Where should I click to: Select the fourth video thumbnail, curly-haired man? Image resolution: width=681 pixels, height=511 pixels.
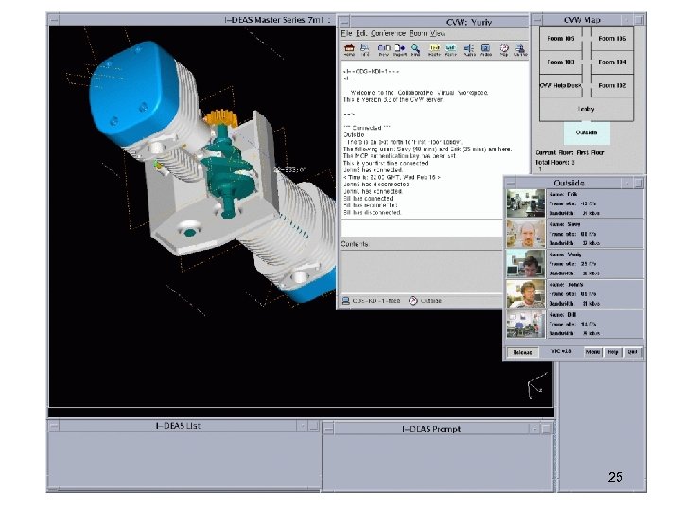pyautogui.click(x=526, y=293)
